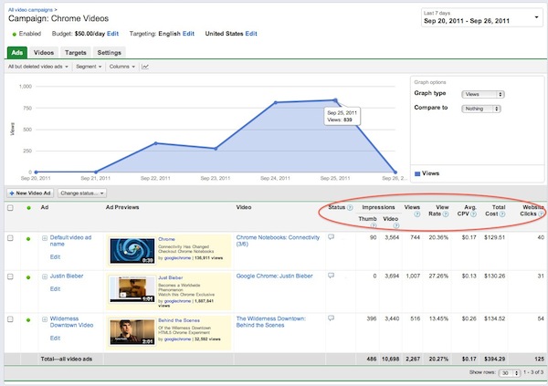Edit the campaign budget

[x=113, y=34]
